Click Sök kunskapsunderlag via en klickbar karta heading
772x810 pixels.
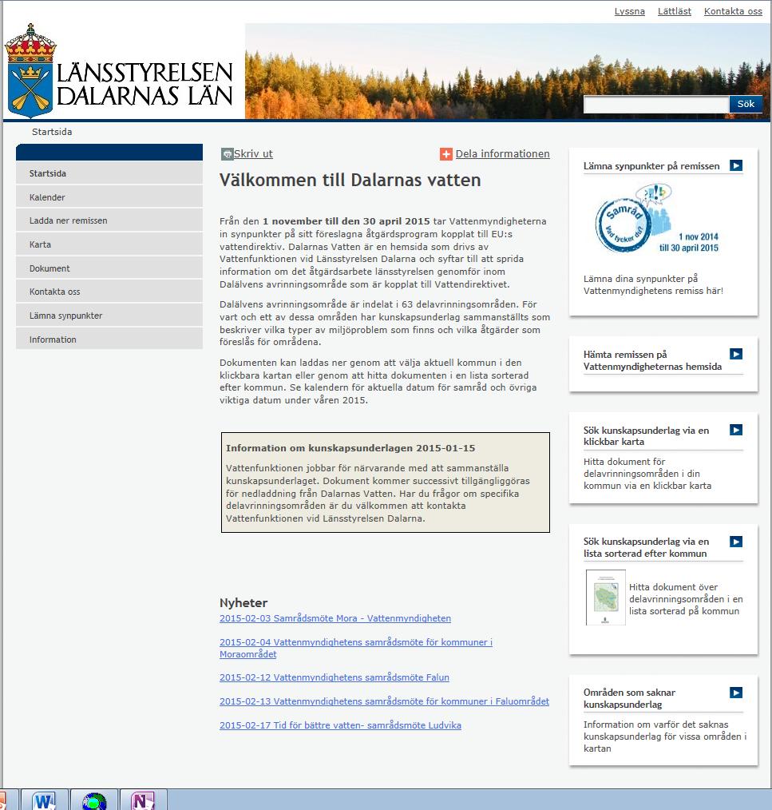click(x=646, y=436)
